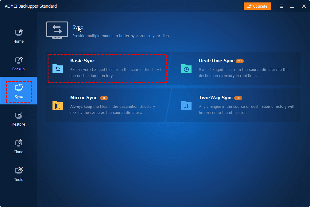Click the Restore label in sidebar
310x207 pixels.
pyautogui.click(x=18, y=124)
